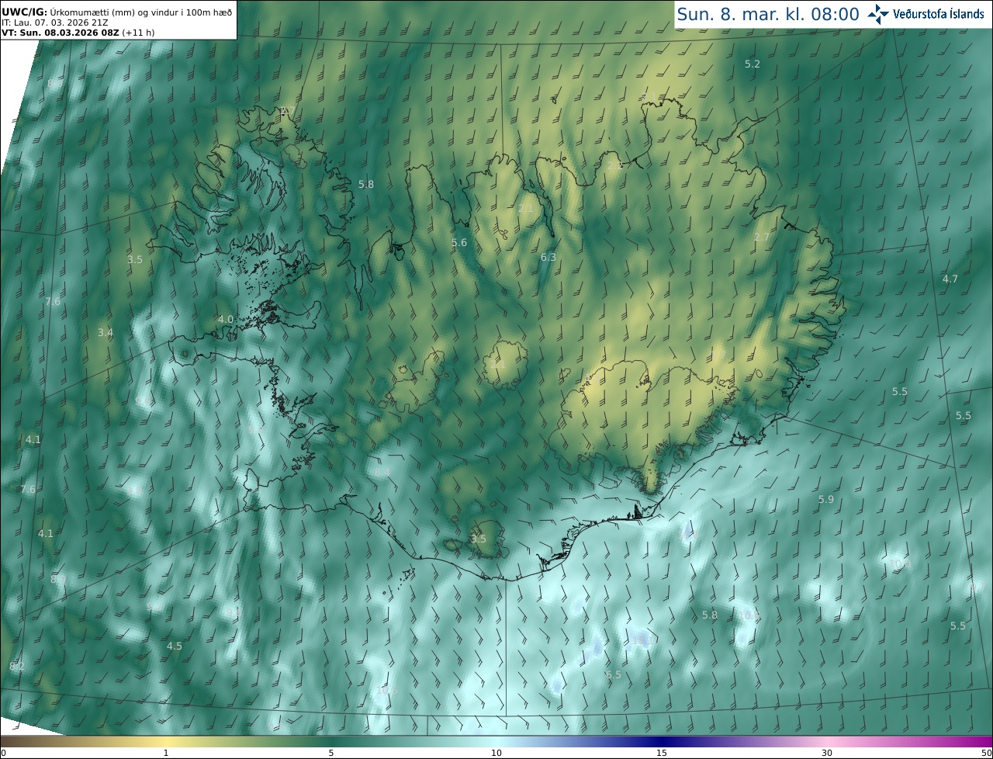The height and width of the screenshot is (759, 993).
Task: Click the 'UWC/IG: Úrkomumætti (mm)' title line
Action: coord(117,11)
